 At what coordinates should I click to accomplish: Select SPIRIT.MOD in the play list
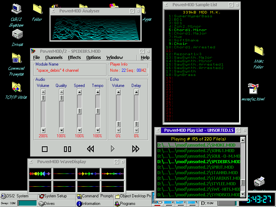(199, 167)
